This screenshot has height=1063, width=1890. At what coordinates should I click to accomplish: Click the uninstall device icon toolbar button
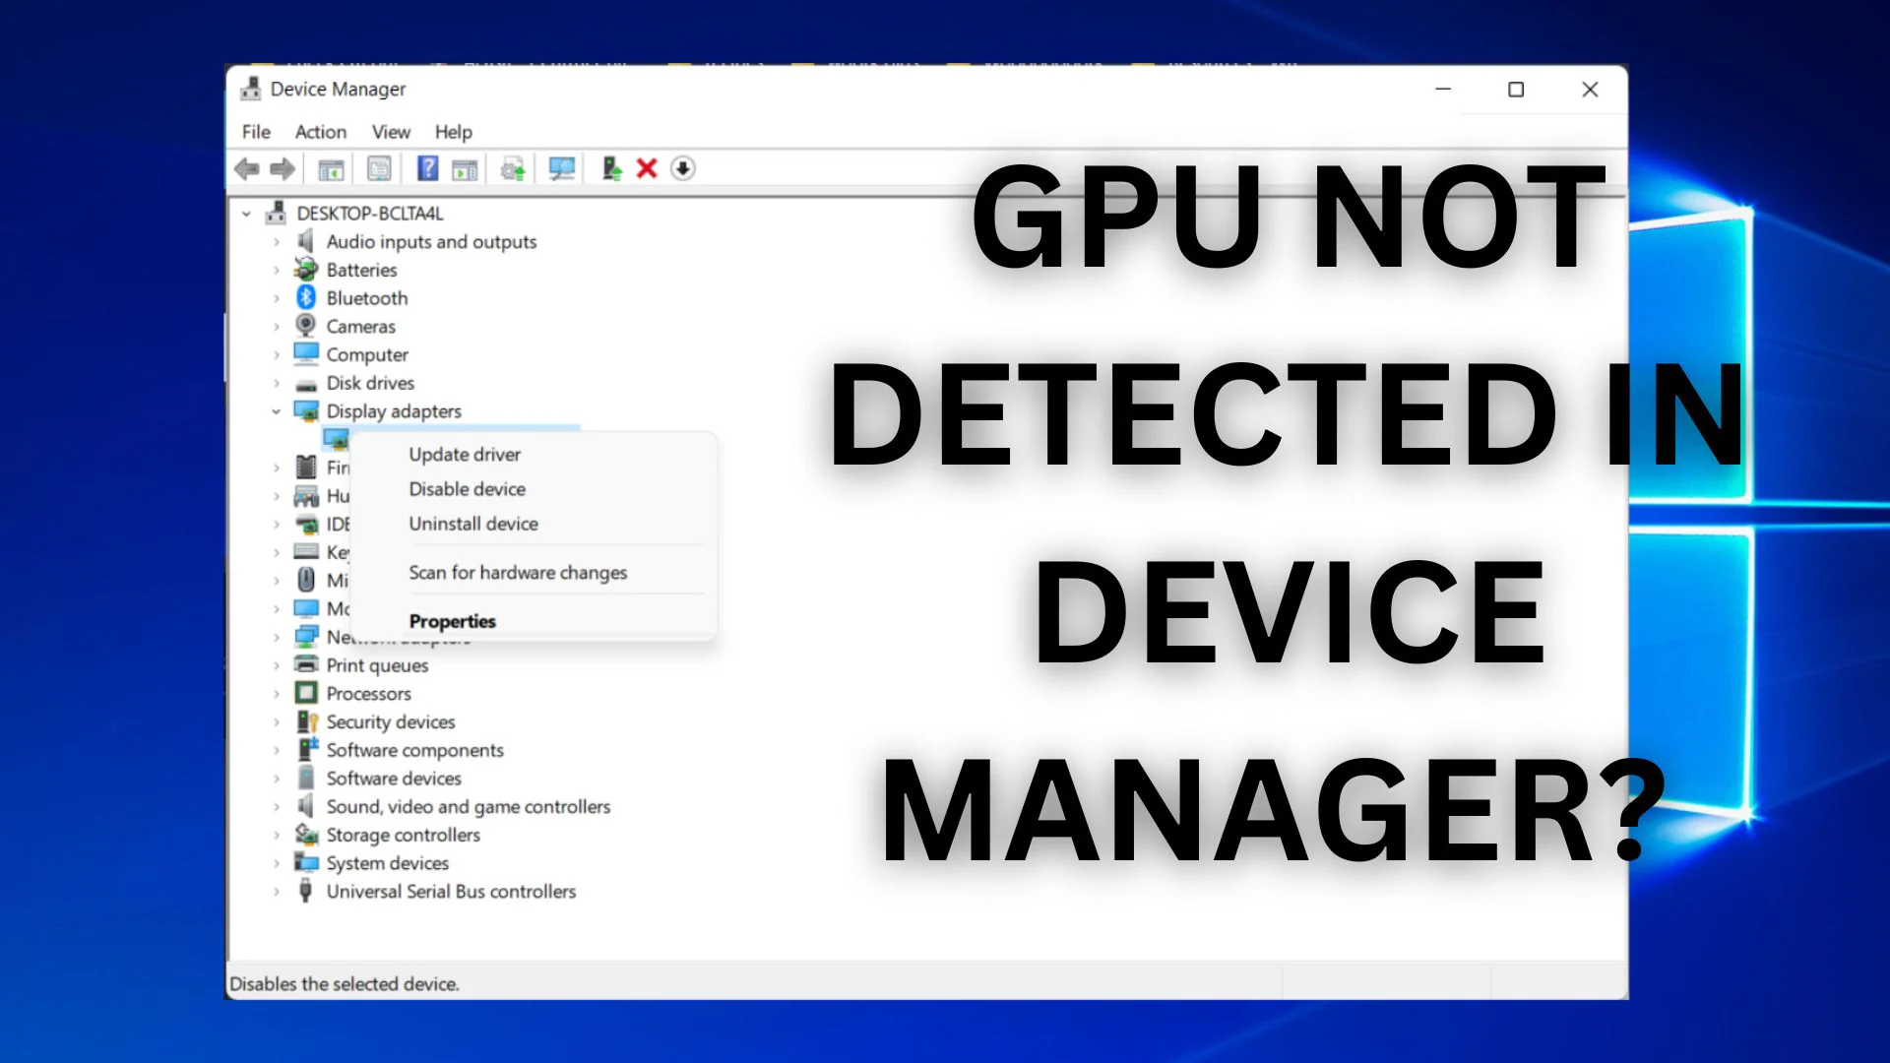point(647,167)
